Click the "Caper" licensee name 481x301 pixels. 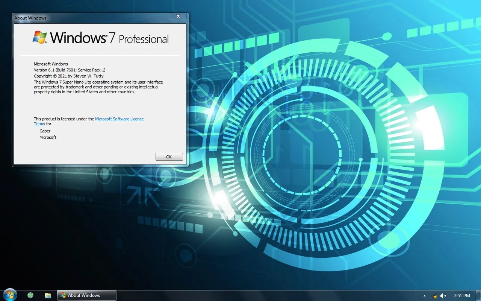[x=45, y=131]
